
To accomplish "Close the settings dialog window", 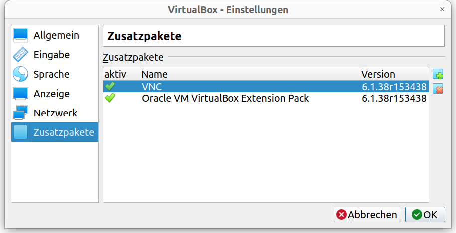I will tap(442, 9).
